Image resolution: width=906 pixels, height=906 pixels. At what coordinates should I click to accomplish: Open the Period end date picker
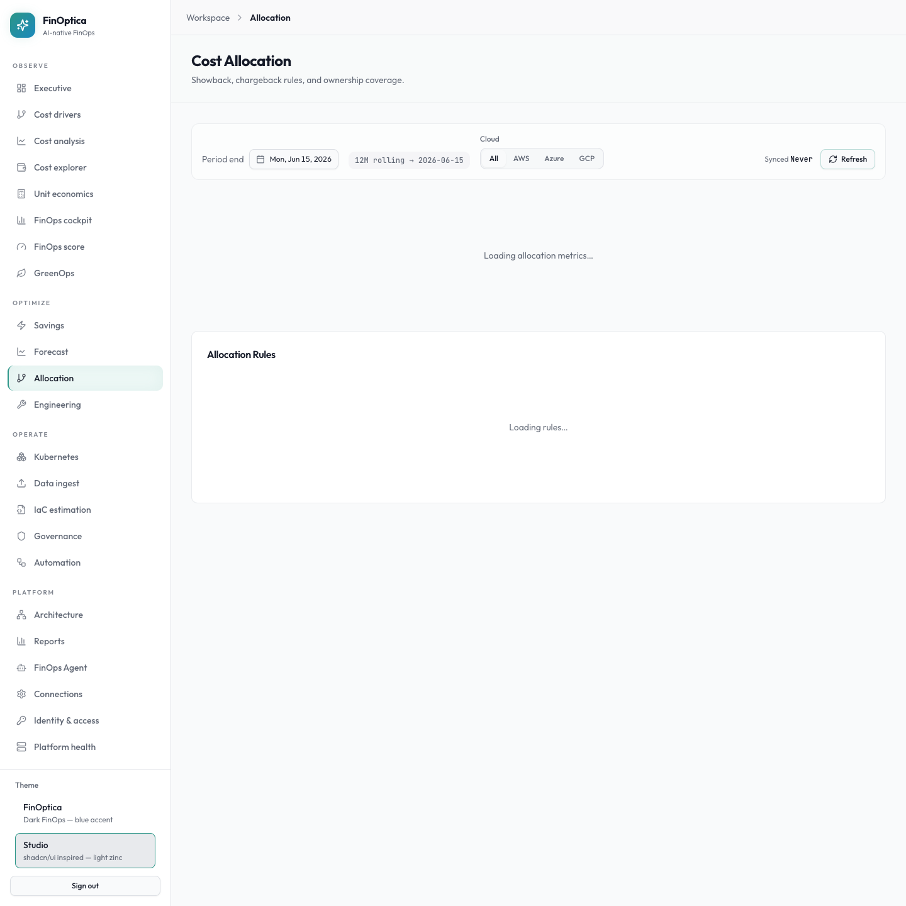[x=294, y=159]
